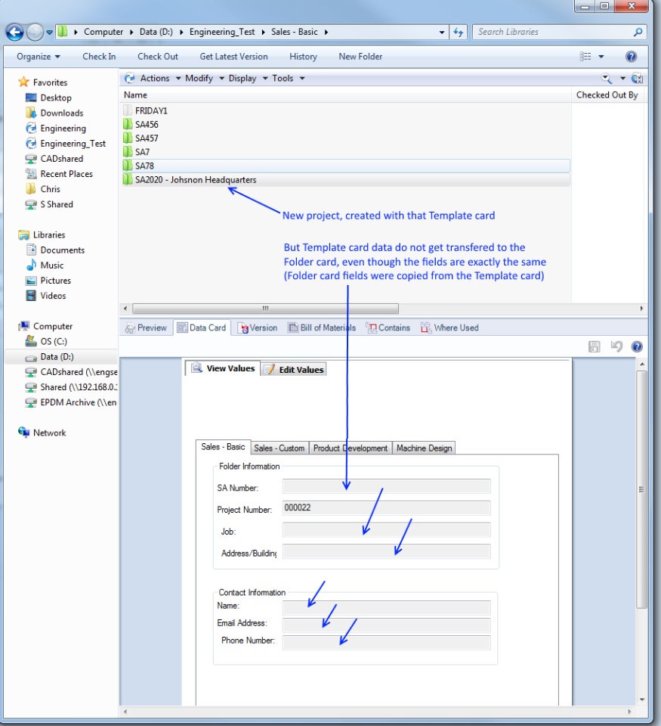Open the Machine Design card tab
Image resolution: width=661 pixels, height=726 pixels.
pyautogui.click(x=424, y=448)
